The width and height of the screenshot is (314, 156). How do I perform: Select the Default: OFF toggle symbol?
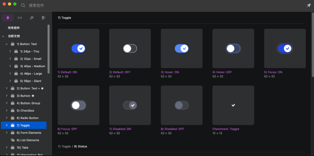(130, 48)
